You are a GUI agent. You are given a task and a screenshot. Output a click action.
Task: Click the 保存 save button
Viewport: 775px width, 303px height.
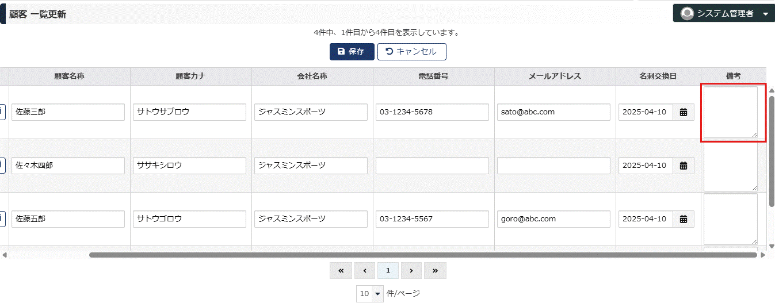coord(352,51)
